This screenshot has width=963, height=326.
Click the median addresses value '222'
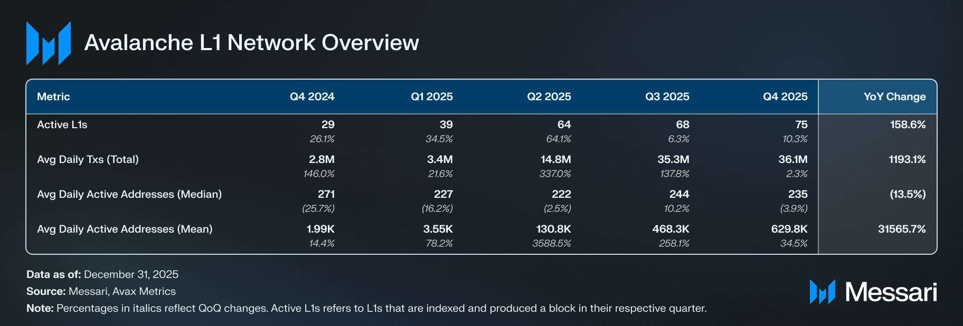tap(561, 194)
